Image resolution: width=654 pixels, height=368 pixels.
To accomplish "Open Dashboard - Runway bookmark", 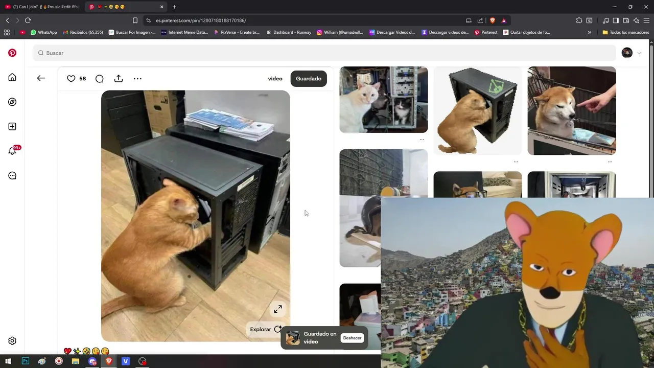I will coord(289,32).
